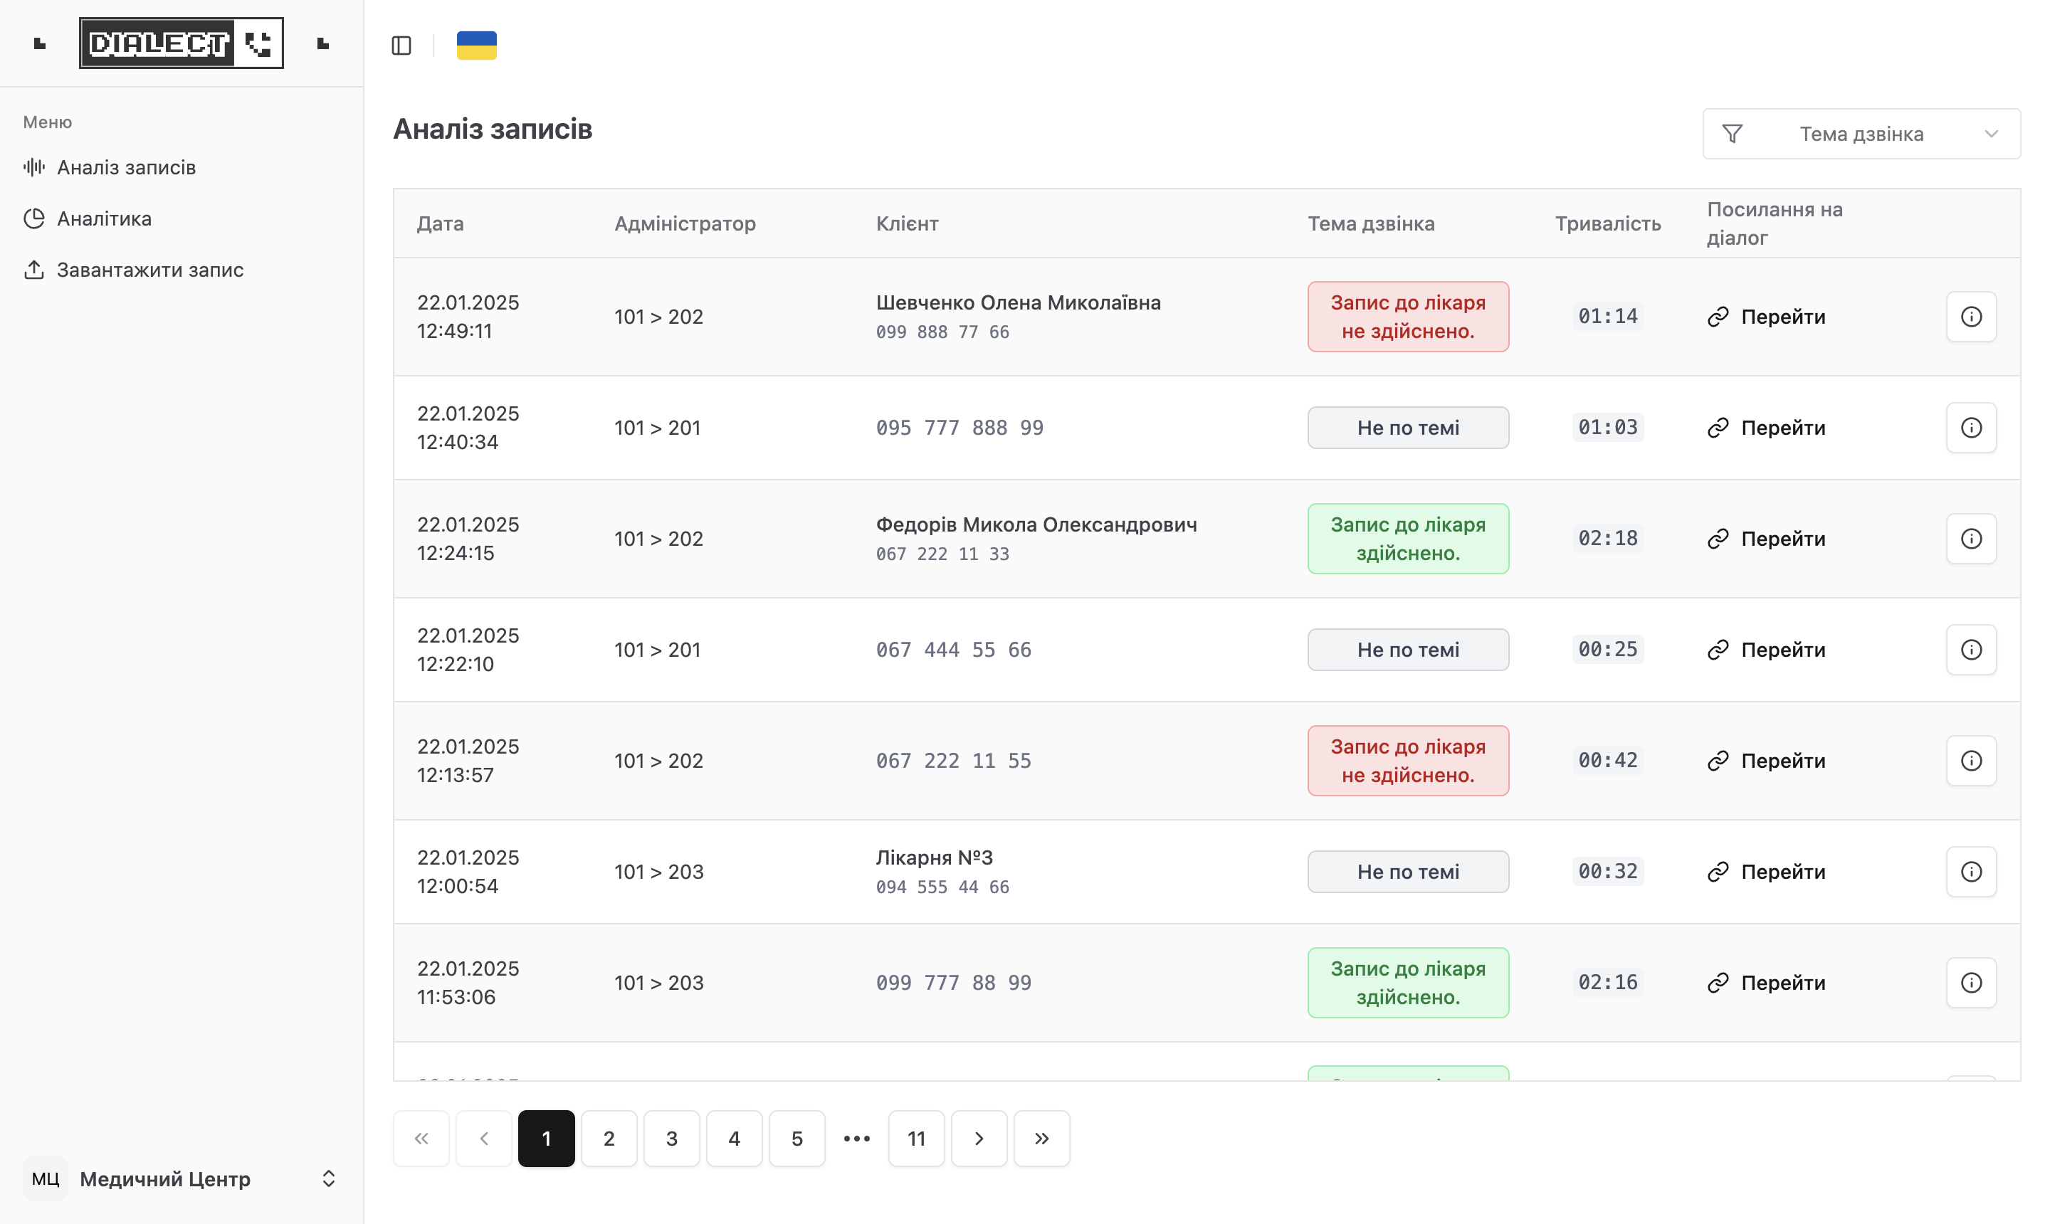The image size is (2050, 1224).
Task: Click the DIALECT logo
Action: point(182,42)
